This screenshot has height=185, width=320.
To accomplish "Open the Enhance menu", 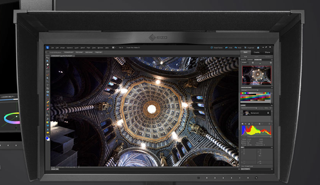I will pos(70,48).
